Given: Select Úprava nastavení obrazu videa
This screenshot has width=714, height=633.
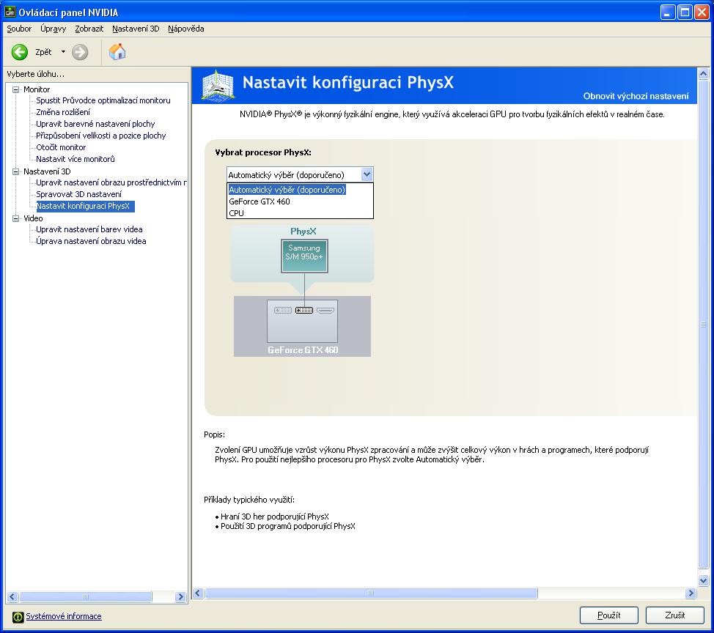Looking at the screenshot, I should [x=91, y=241].
